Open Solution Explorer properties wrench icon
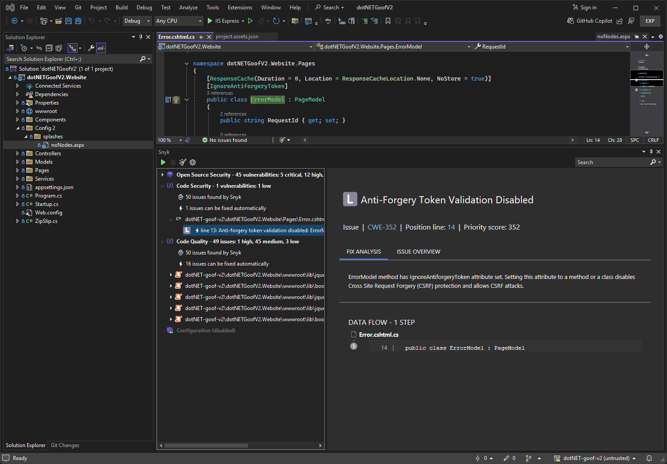Screen dimensions: 667x464 91,48
